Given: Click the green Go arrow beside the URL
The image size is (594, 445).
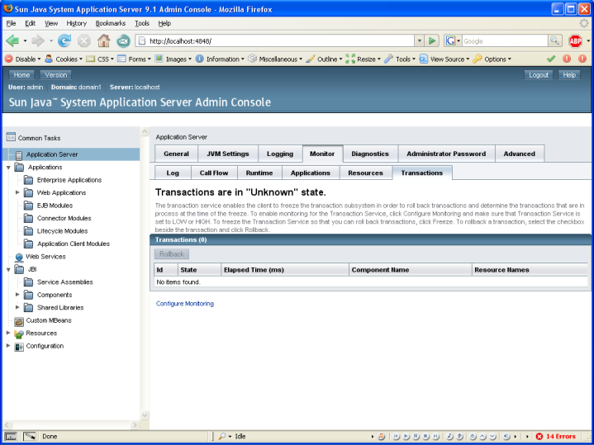Looking at the screenshot, I should tap(432, 40).
